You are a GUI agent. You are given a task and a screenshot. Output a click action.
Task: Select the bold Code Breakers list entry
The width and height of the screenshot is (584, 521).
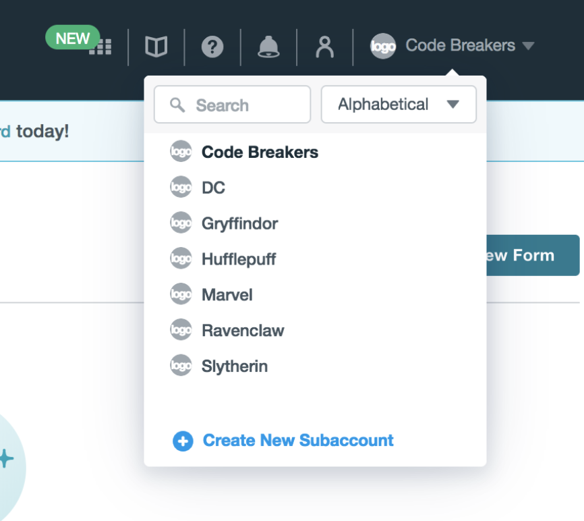(x=260, y=152)
